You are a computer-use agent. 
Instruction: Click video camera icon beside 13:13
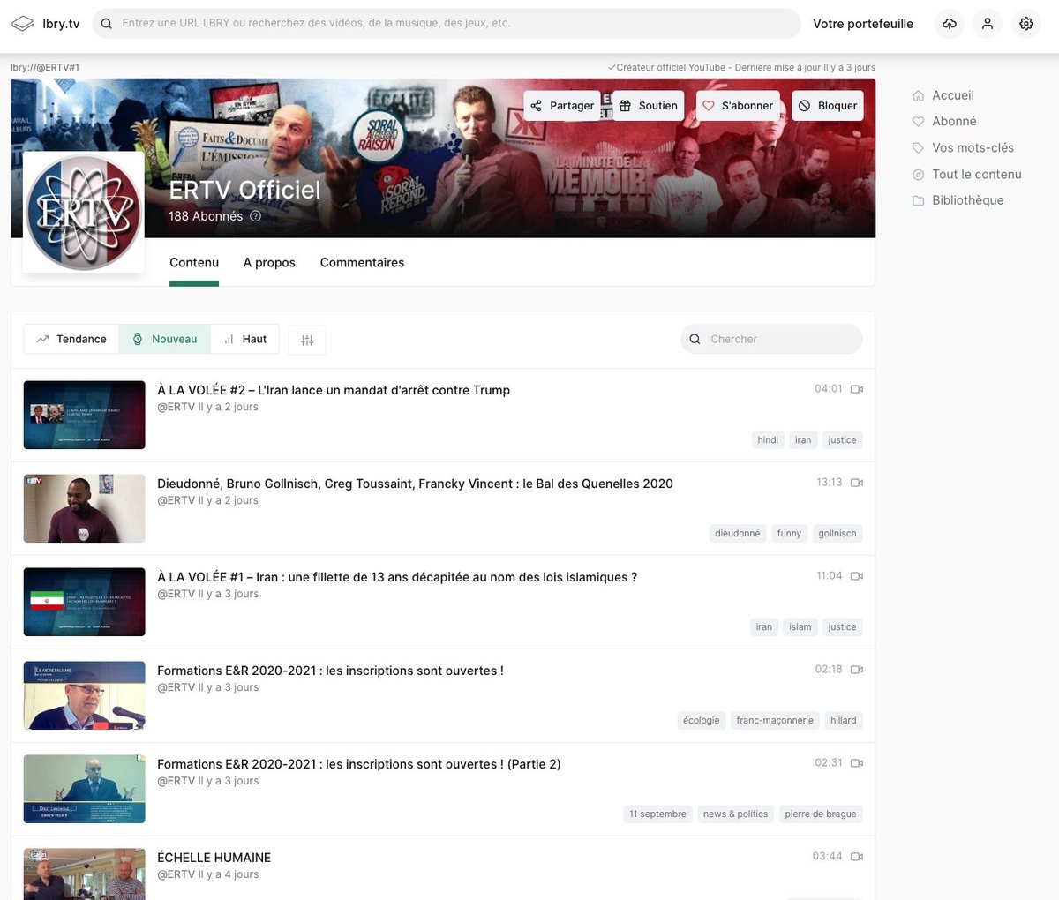tap(856, 483)
